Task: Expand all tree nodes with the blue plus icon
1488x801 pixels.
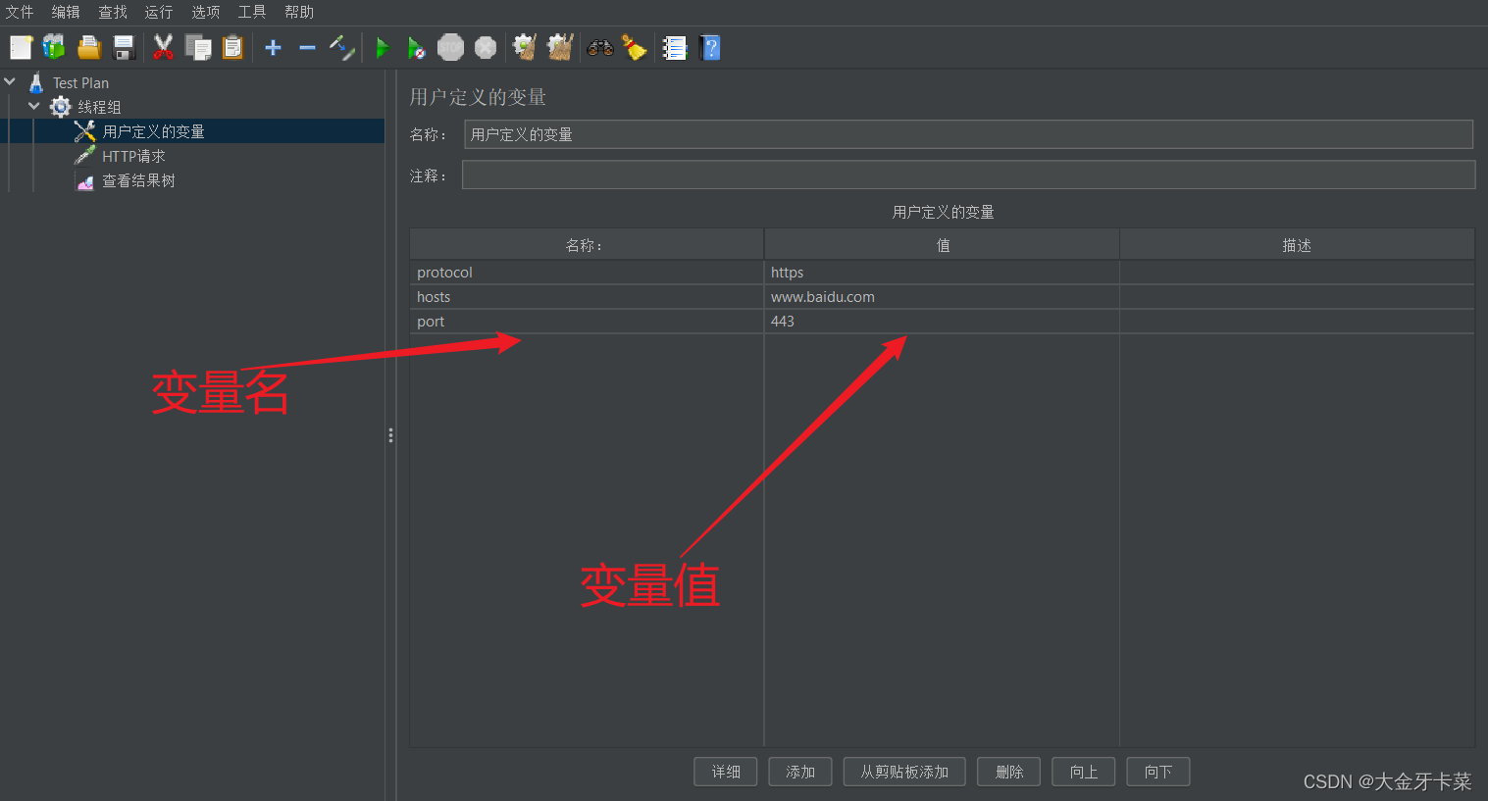Action: point(274,47)
